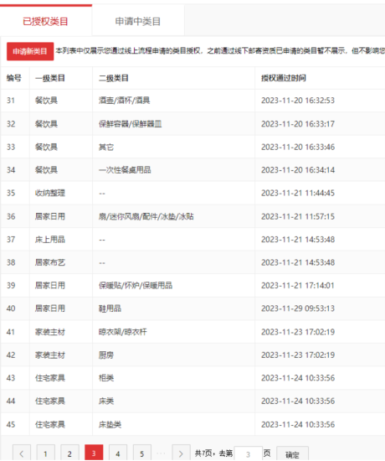Click the red 申请新类目 button
The image size is (385, 461).
pos(30,51)
